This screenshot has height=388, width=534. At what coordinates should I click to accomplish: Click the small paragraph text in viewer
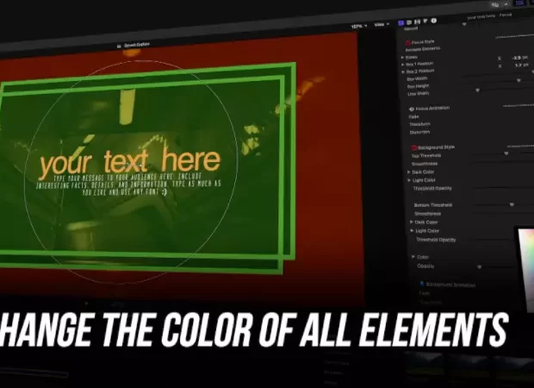click(128, 185)
